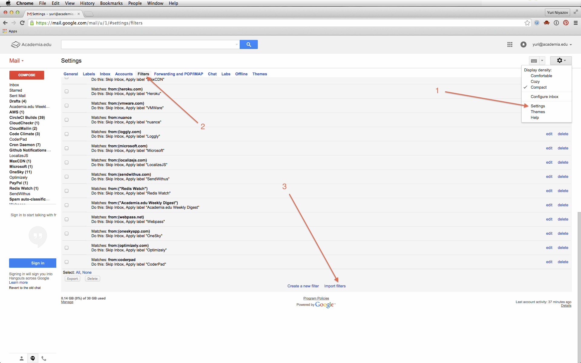Click the COMPOSE button

(27, 75)
